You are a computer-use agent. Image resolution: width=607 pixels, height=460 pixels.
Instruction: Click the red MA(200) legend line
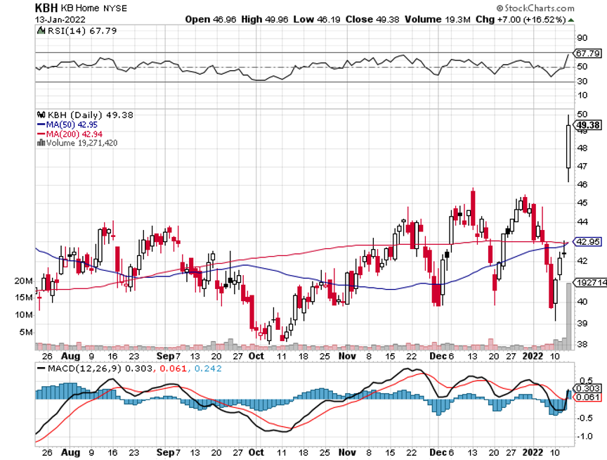(x=41, y=134)
